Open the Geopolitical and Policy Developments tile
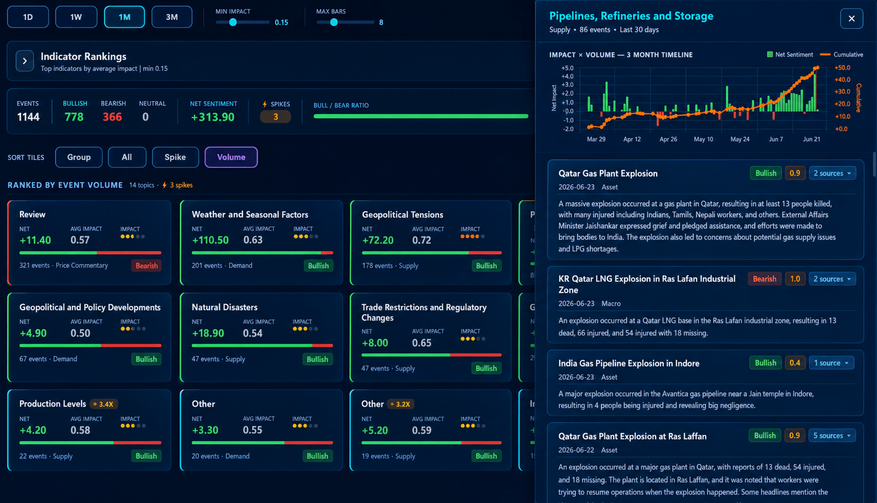This screenshot has width=877, height=503. [x=90, y=337]
